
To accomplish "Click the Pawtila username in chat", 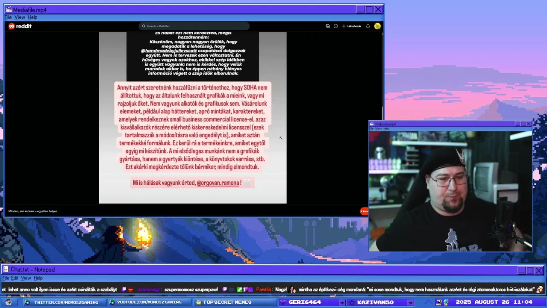I will click(264, 290).
